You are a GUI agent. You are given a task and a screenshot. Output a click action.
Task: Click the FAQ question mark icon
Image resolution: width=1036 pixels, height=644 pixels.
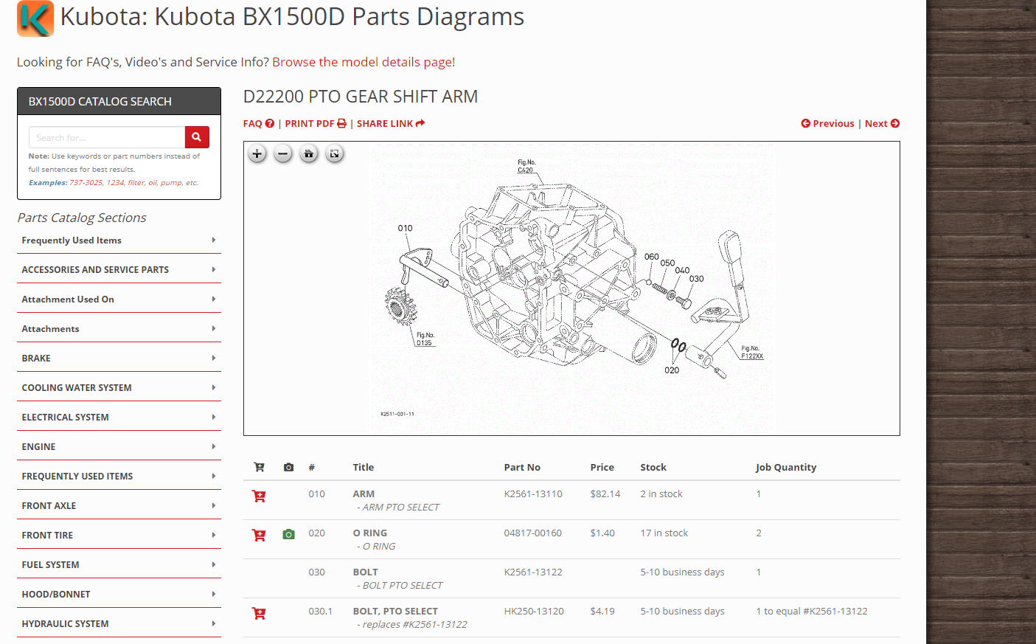point(270,123)
